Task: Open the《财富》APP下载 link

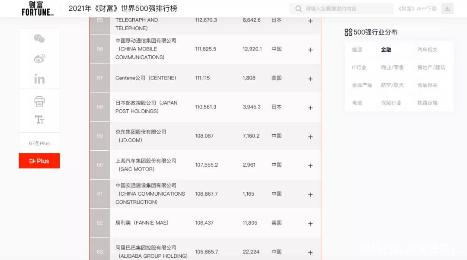Action: click(418, 9)
